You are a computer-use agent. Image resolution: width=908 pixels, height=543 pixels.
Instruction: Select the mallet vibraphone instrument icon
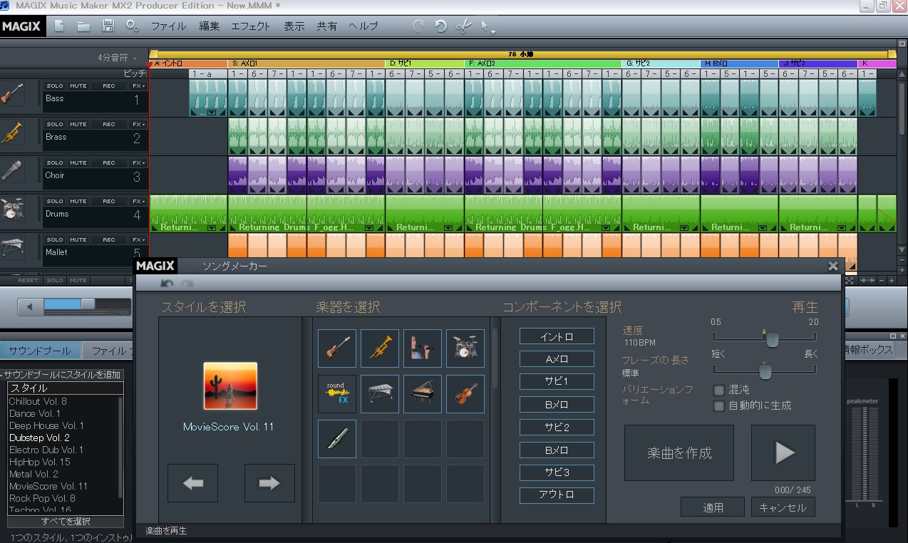pyautogui.click(x=380, y=394)
